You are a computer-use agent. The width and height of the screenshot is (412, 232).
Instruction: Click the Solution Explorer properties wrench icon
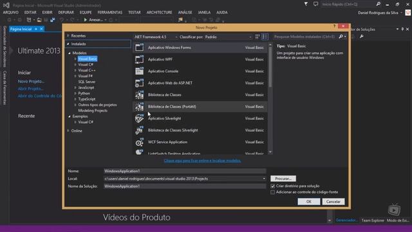point(362,37)
